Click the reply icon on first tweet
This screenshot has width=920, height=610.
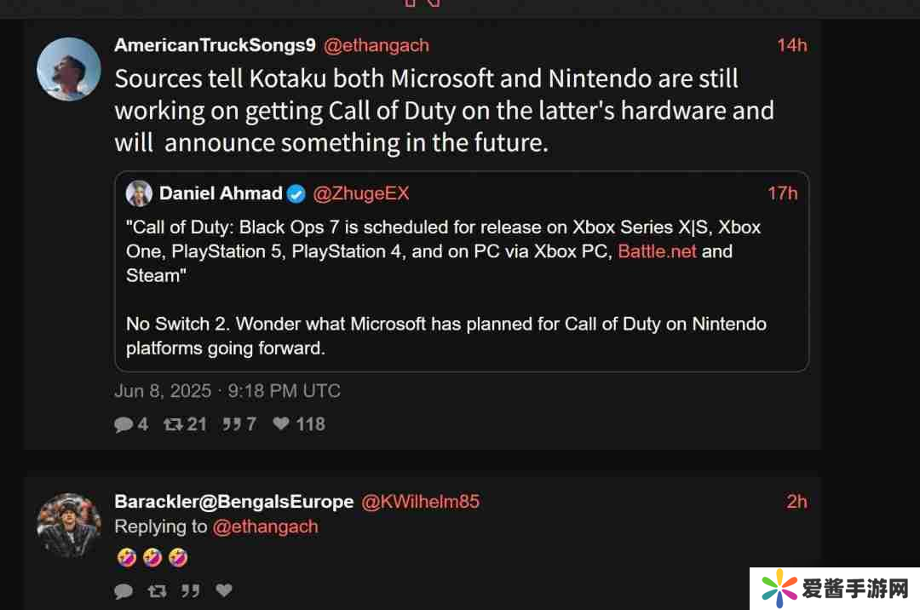124,423
